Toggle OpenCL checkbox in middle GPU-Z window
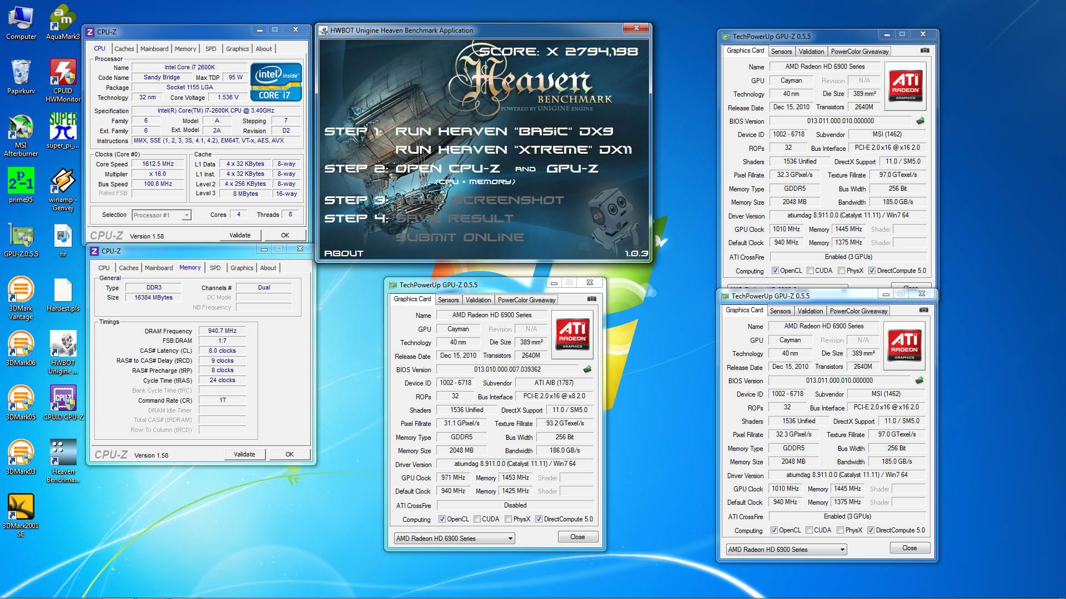This screenshot has width=1066, height=599. (x=442, y=519)
